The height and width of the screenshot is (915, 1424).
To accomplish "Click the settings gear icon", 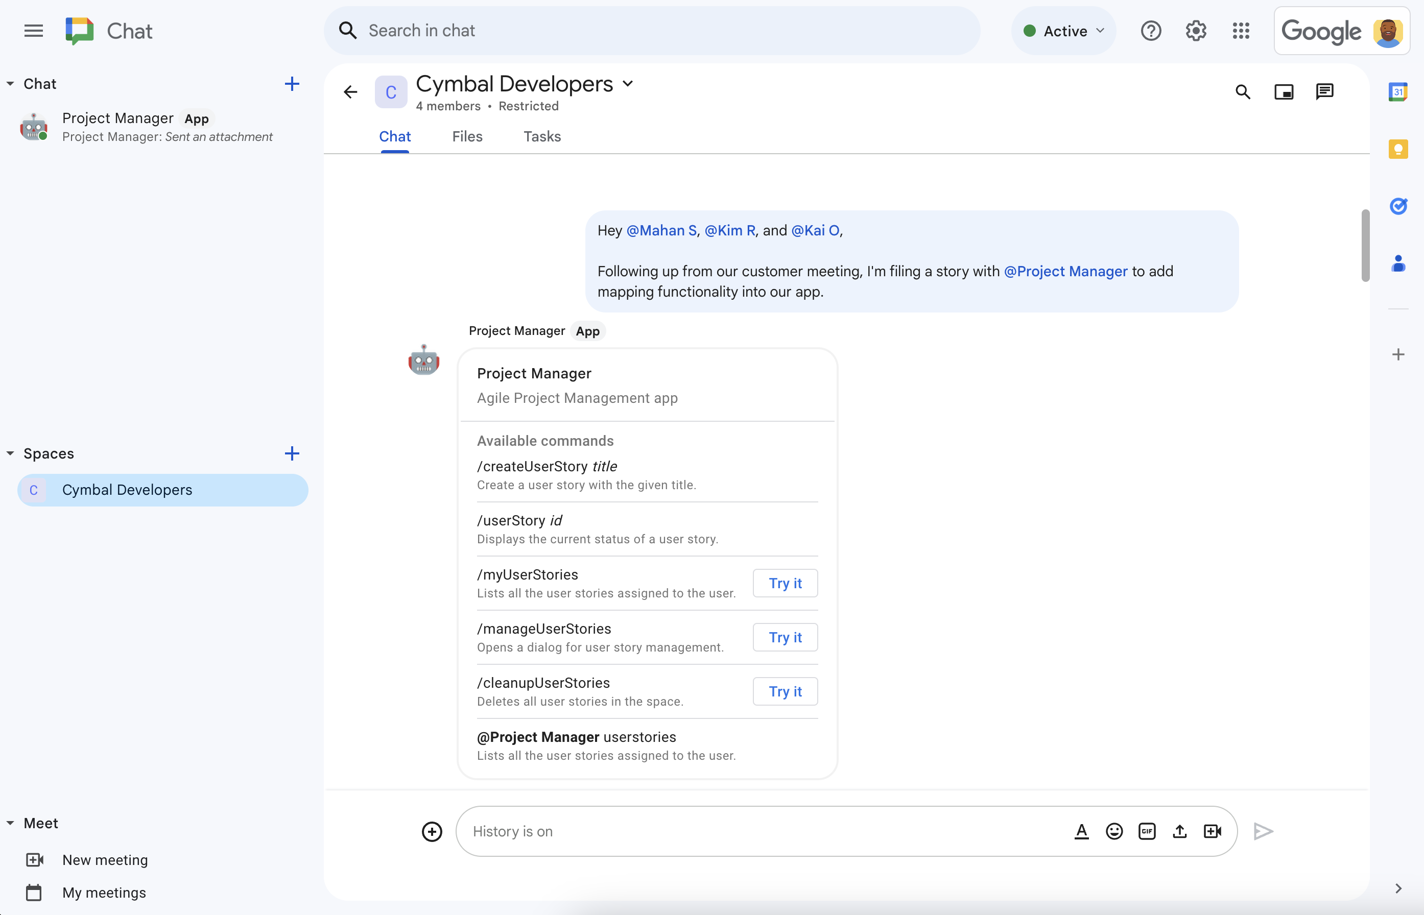I will (x=1196, y=31).
